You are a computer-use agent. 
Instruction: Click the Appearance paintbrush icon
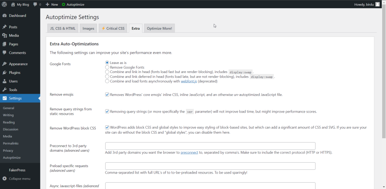tap(5, 64)
